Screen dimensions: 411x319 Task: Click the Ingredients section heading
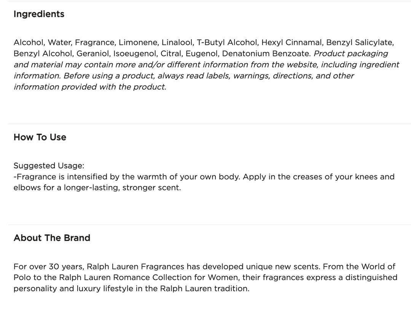point(39,14)
